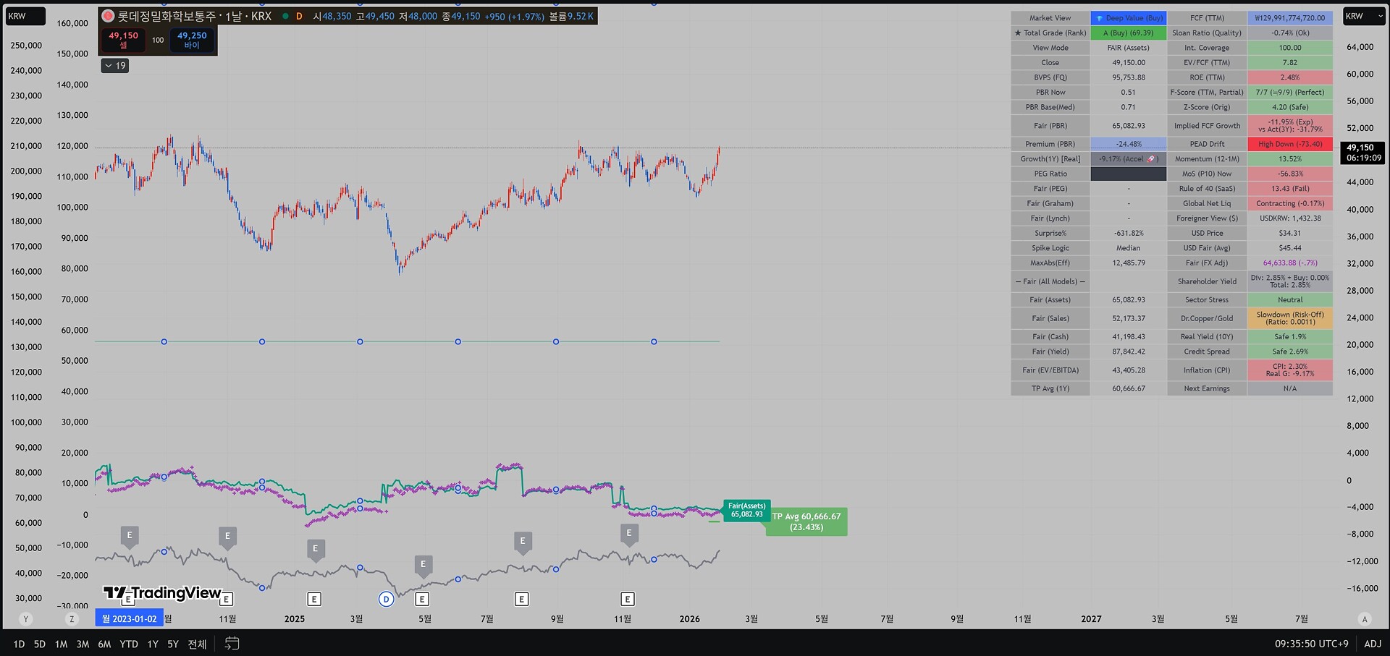
Task: Click the FAIR (Assets) view mode cell
Action: tap(1129, 48)
